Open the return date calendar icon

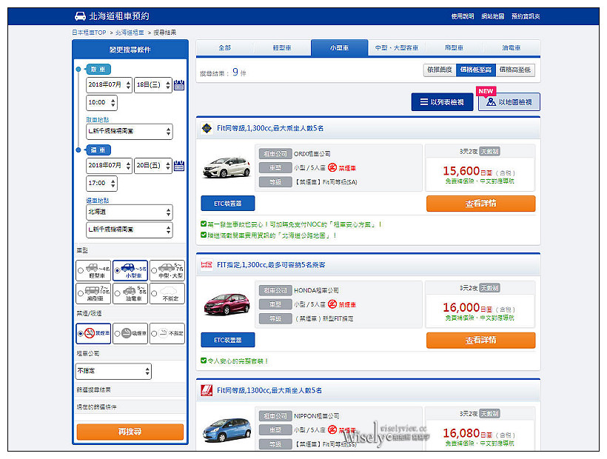point(178,167)
